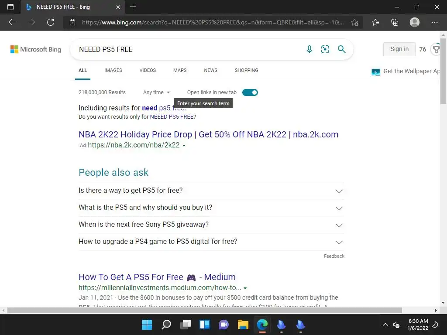Open the Windows Start button

[x=147, y=325]
